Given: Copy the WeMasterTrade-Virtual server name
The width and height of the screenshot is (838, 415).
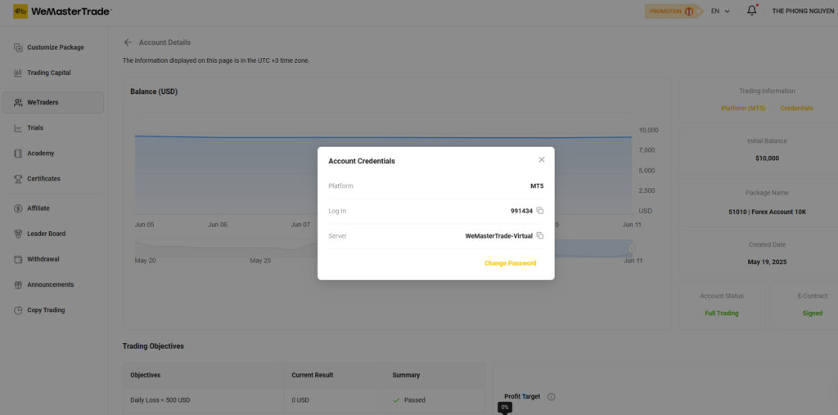Looking at the screenshot, I should tap(540, 236).
